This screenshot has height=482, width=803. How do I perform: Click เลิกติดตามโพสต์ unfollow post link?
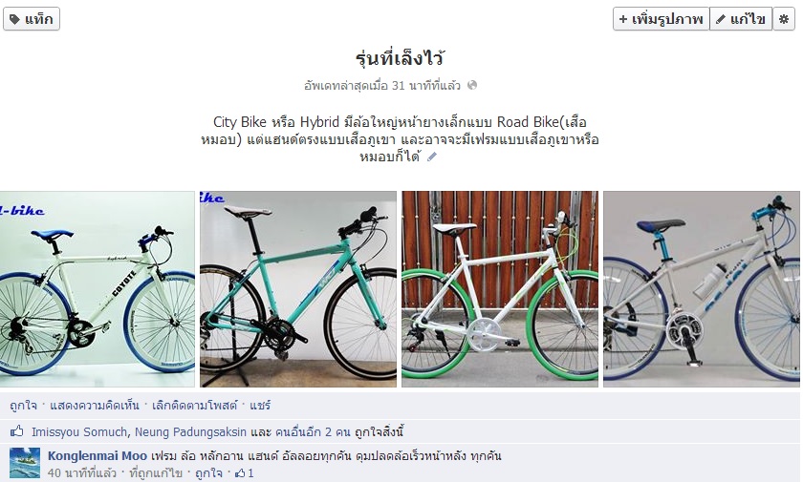[195, 406]
